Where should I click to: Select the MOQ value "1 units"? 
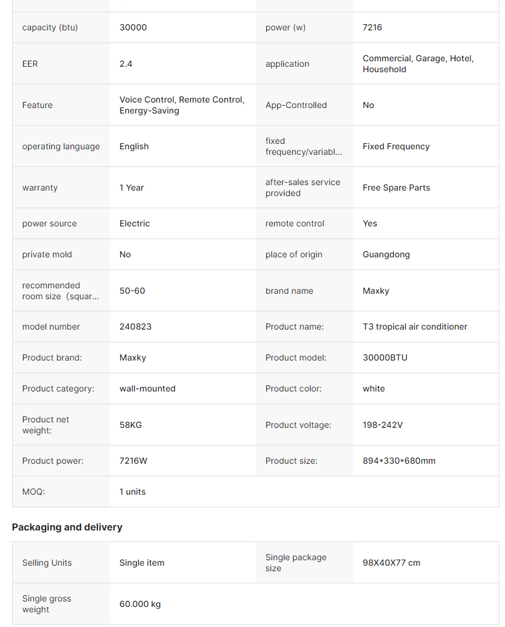[132, 492]
